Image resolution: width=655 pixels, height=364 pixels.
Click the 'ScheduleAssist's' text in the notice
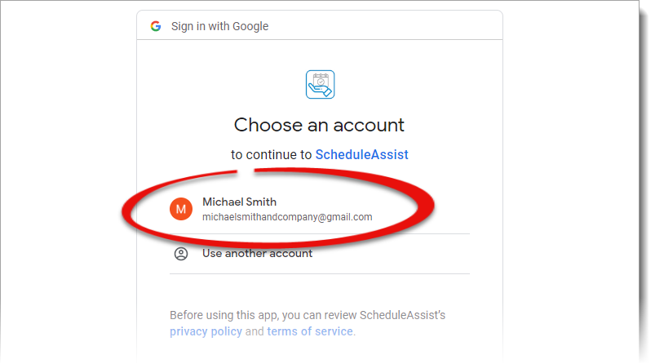click(x=404, y=315)
